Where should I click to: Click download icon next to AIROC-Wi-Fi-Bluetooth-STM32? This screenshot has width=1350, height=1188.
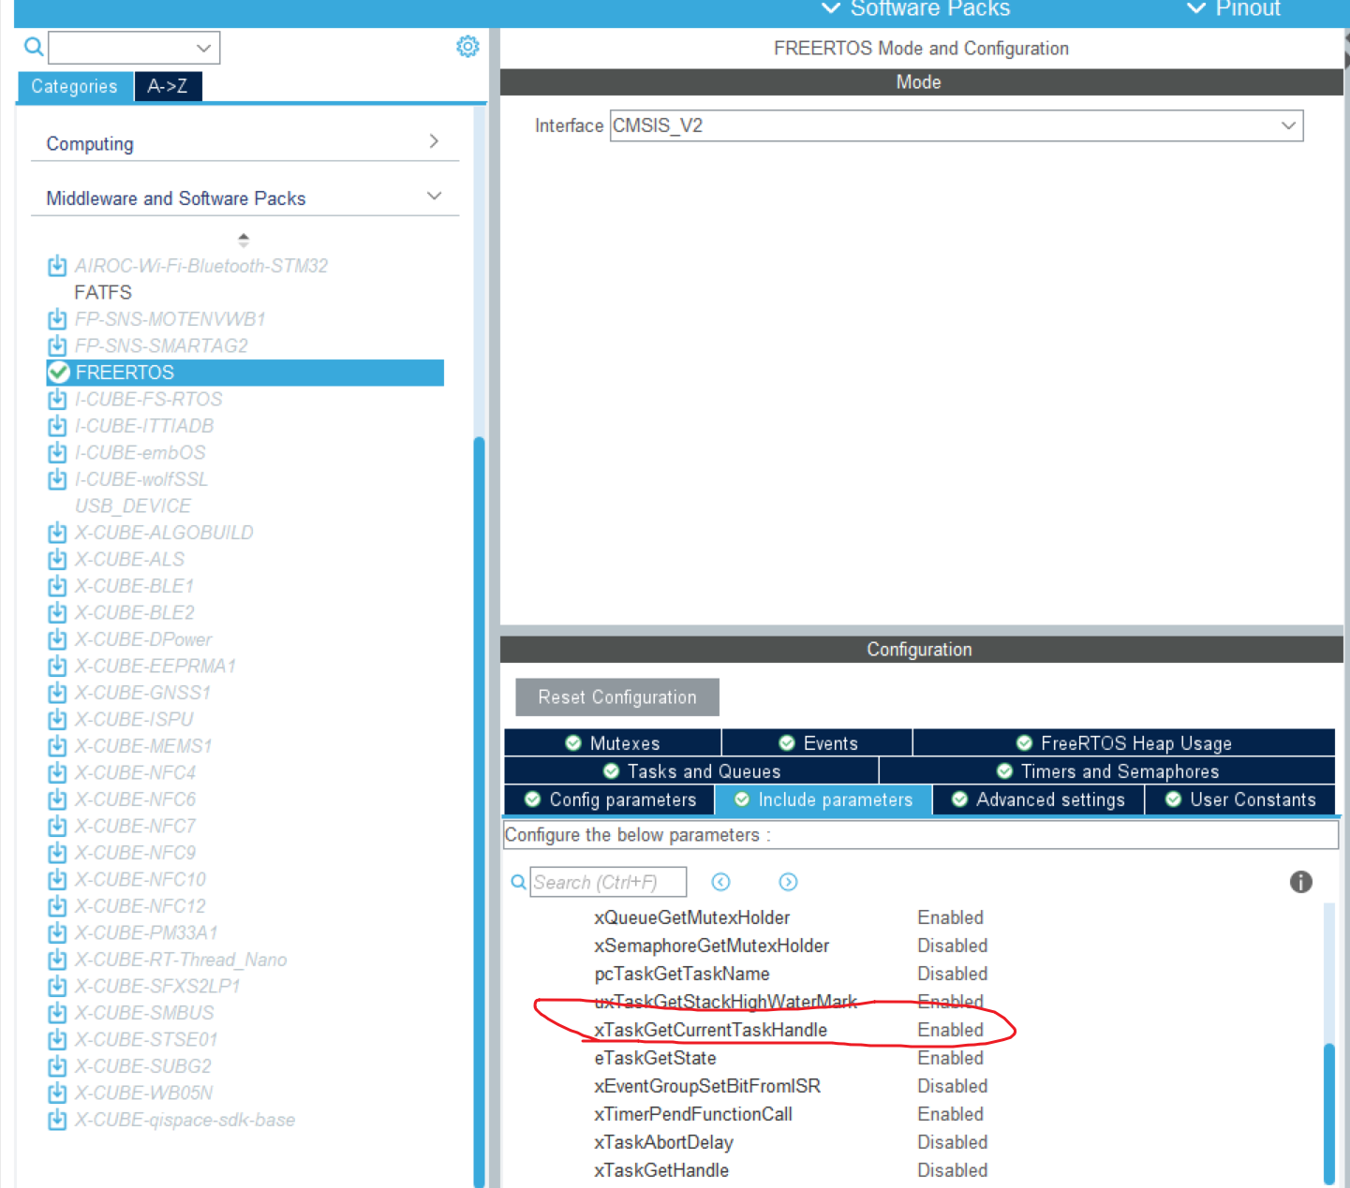(x=57, y=266)
